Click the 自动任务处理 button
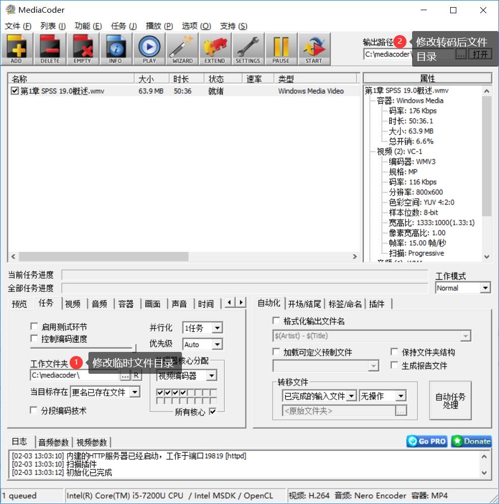 (x=450, y=401)
